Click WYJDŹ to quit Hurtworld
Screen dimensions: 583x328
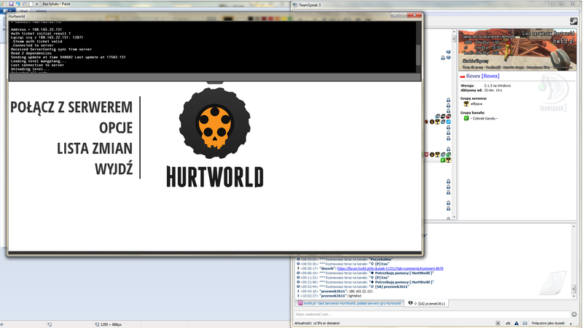point(114,169)
